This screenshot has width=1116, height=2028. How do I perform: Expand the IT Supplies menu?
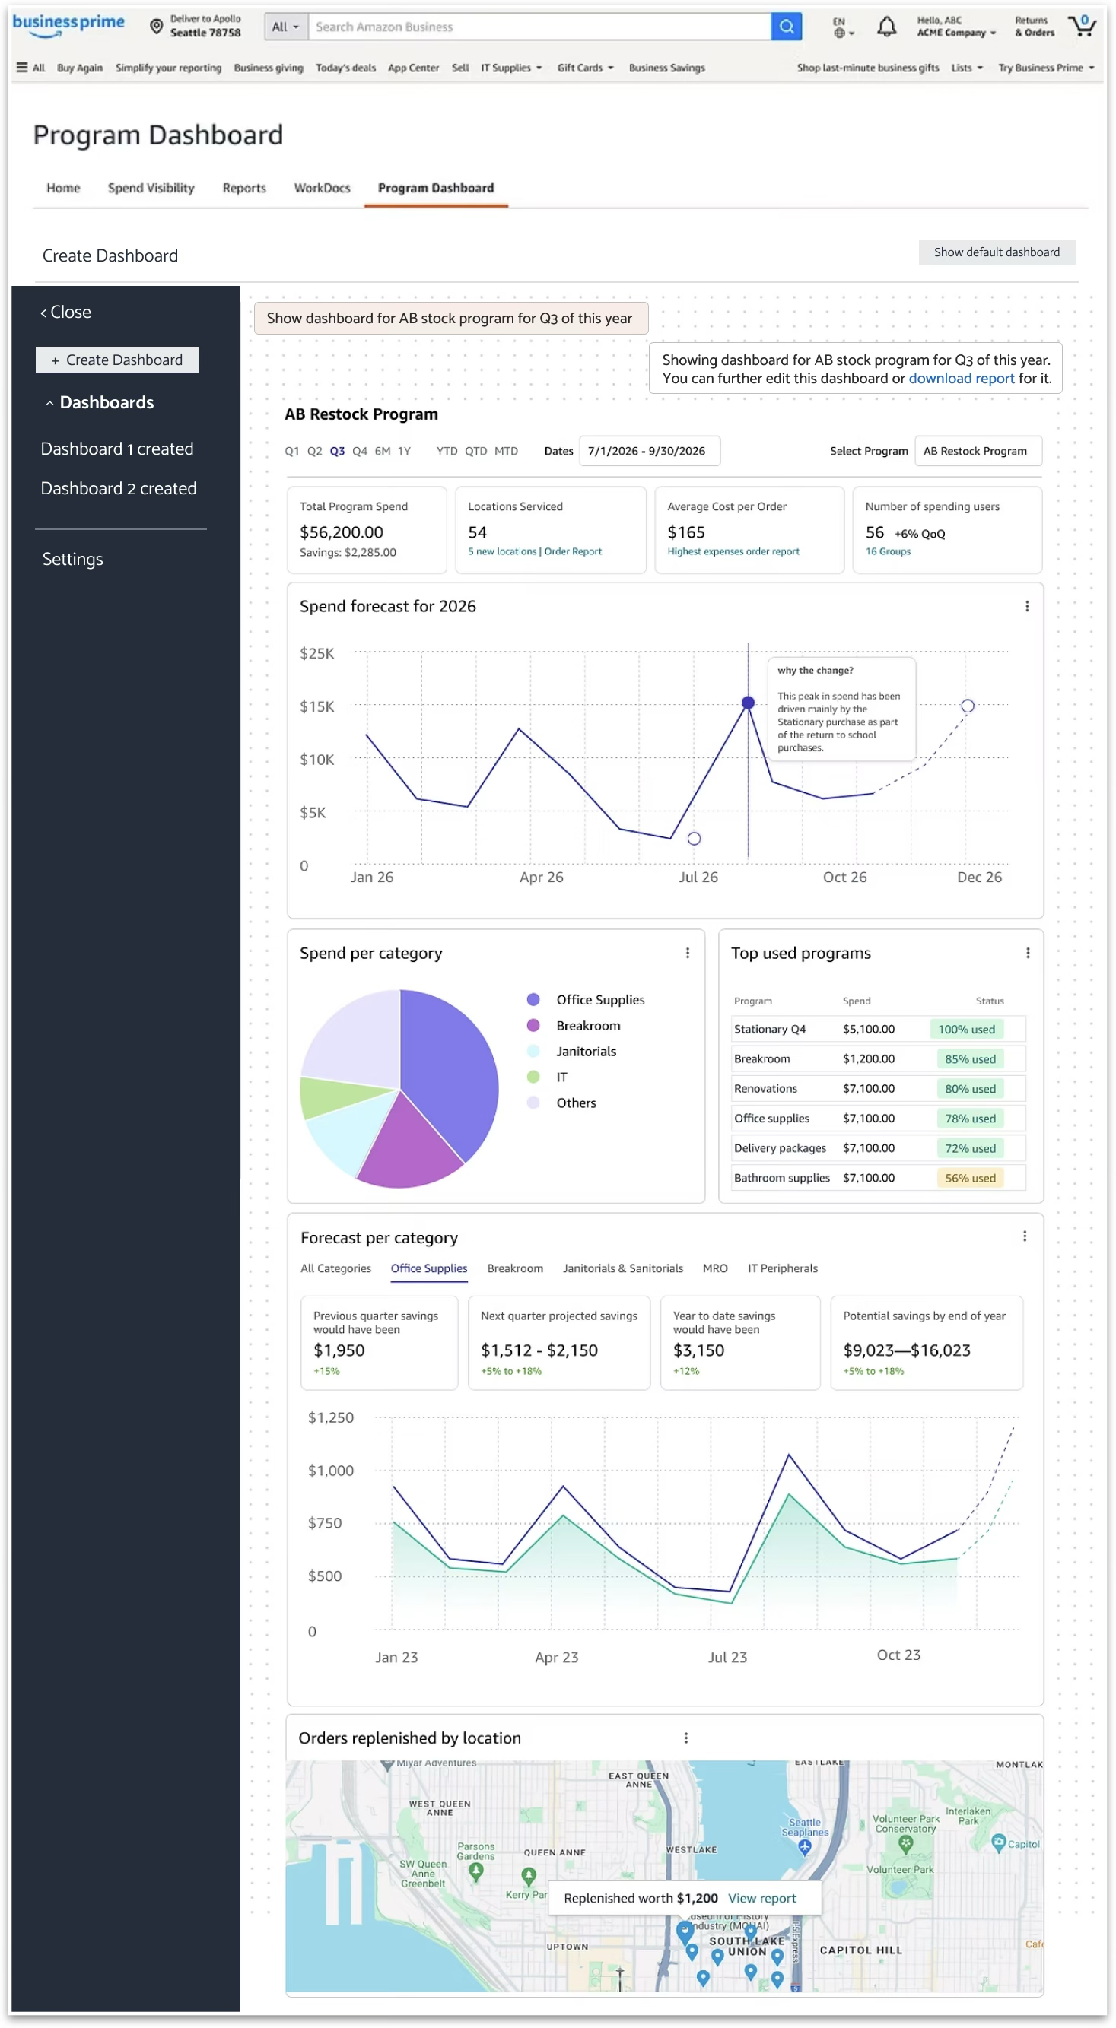(511, 68)
